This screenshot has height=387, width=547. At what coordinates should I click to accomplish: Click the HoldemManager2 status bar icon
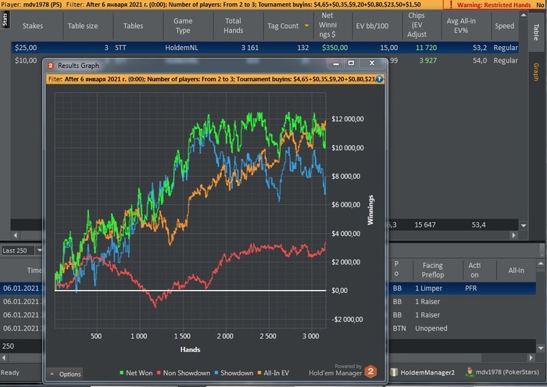[394, 372]
